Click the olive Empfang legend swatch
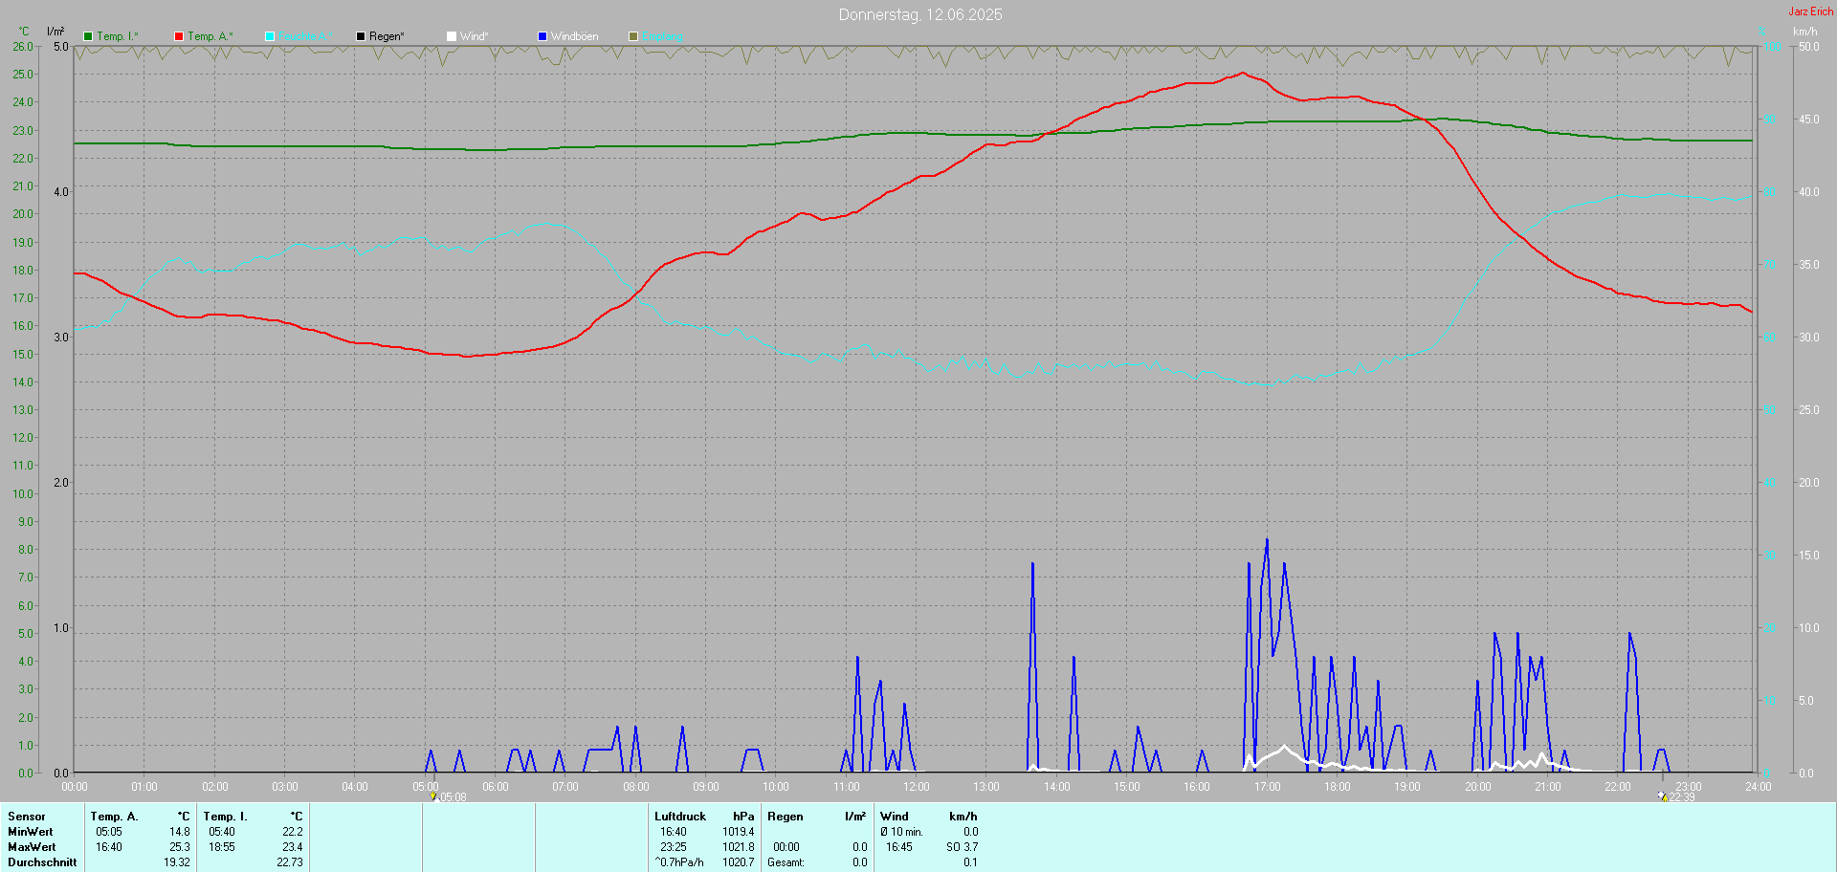The width and height of the screenshot is (1837, 872). (x=633, y=36)
